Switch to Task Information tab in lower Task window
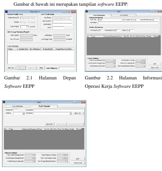 17,106
